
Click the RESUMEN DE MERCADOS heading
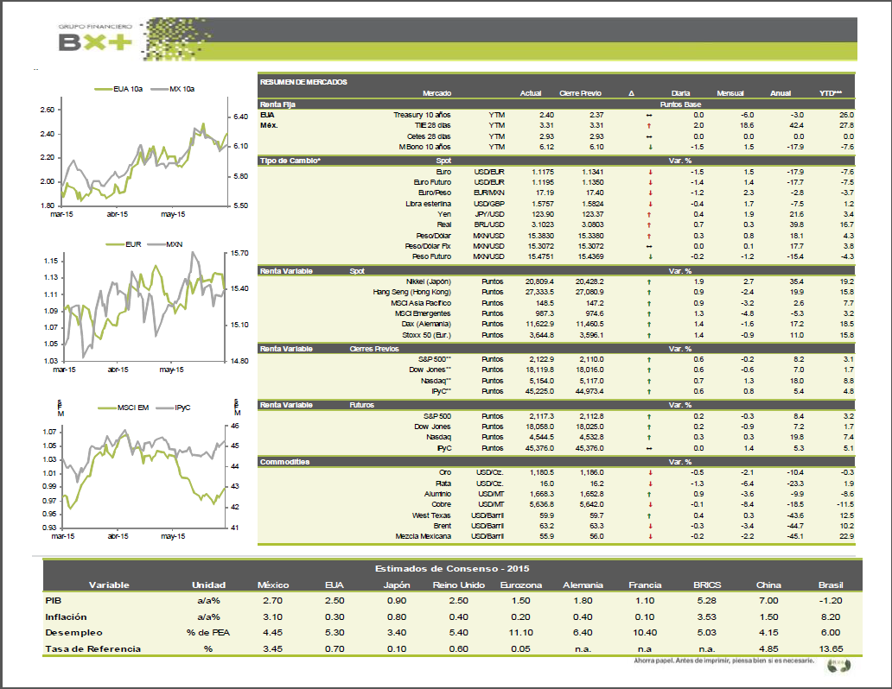(303, 82)
